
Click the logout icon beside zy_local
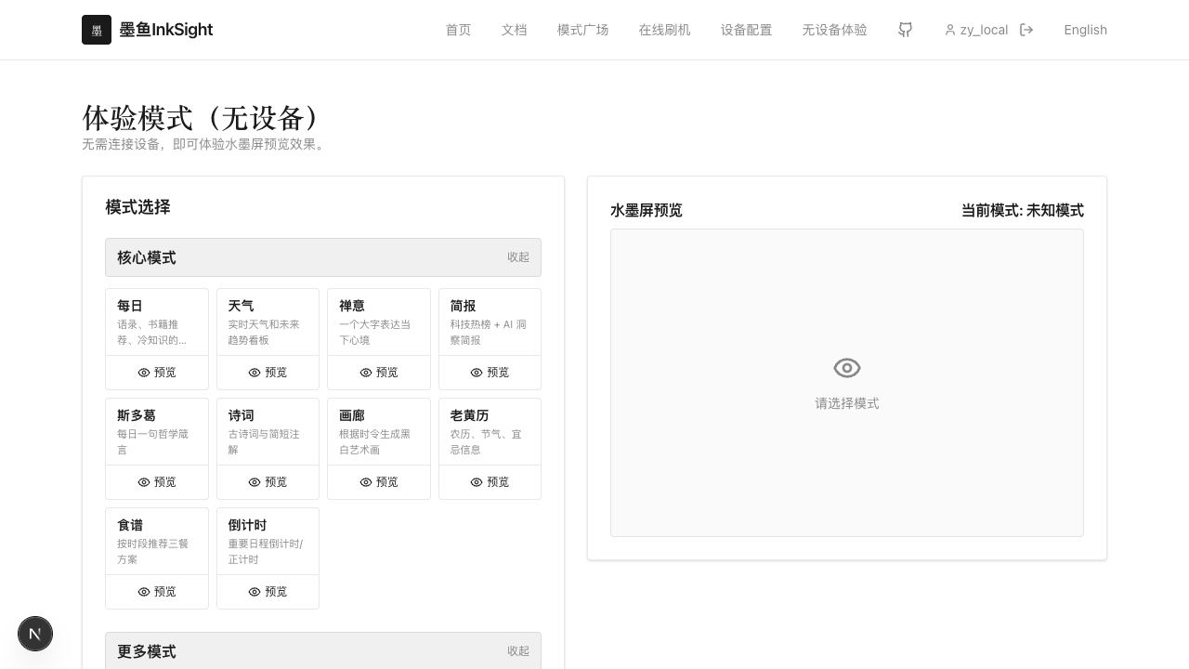click(x=1026, y=30)
